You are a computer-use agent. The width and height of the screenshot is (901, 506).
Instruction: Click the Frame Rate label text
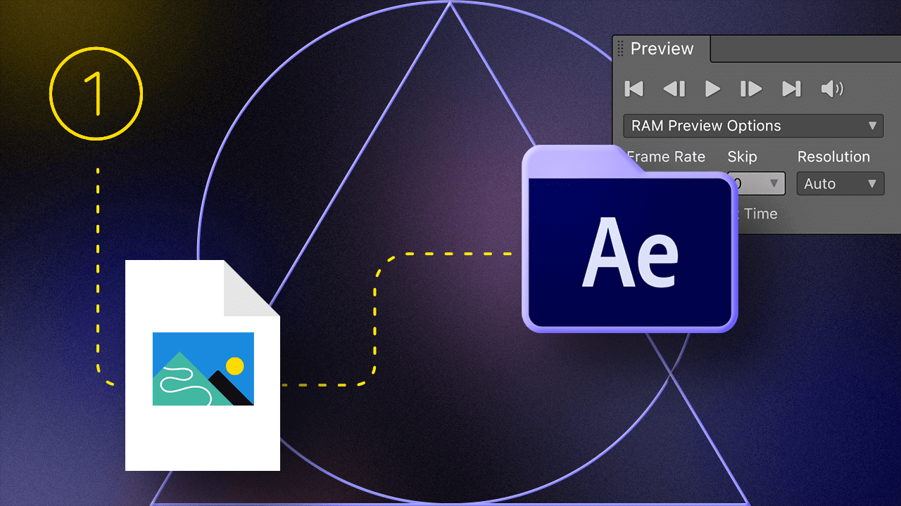coord(666,157)
